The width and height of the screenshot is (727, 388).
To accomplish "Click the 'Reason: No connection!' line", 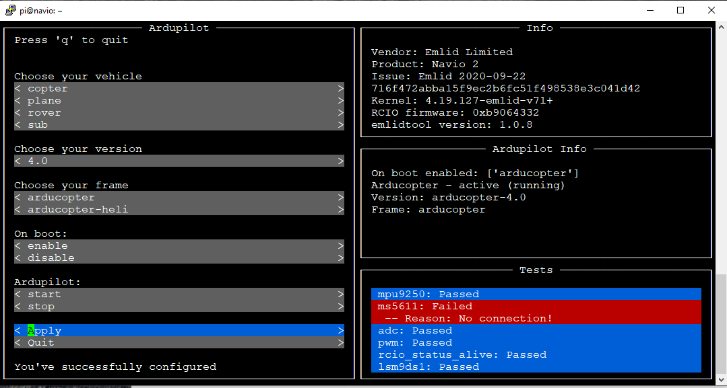I will 536,318.
